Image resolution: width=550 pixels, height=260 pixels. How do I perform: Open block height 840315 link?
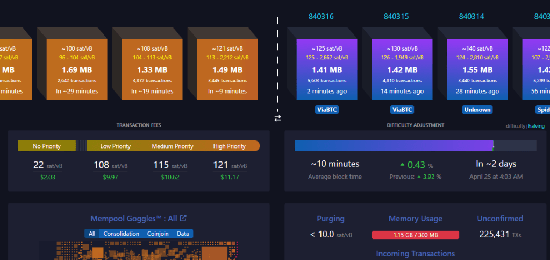click(x=396, y=17)
